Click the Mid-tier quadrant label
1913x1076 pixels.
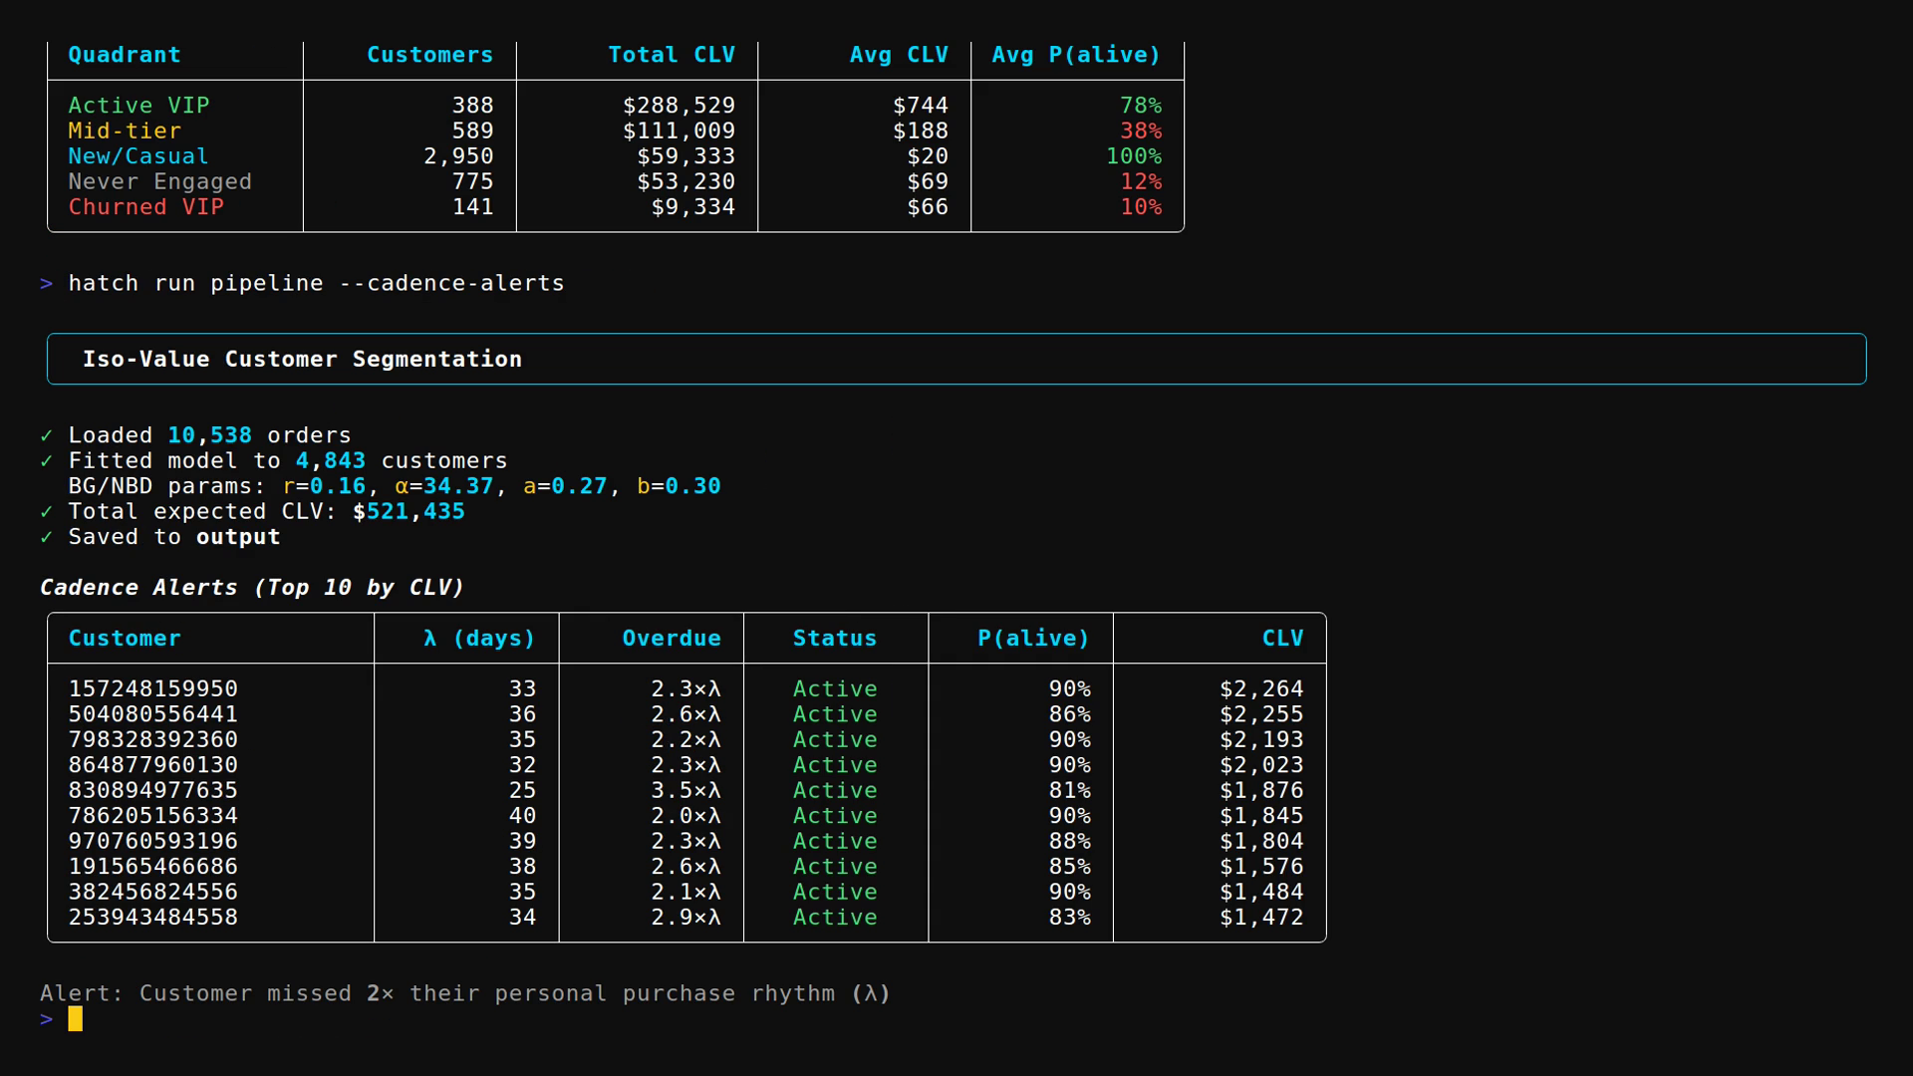125,131
